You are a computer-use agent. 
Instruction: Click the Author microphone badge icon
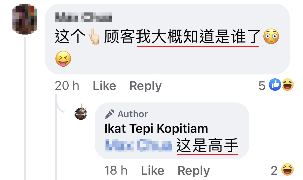[110, 114]
